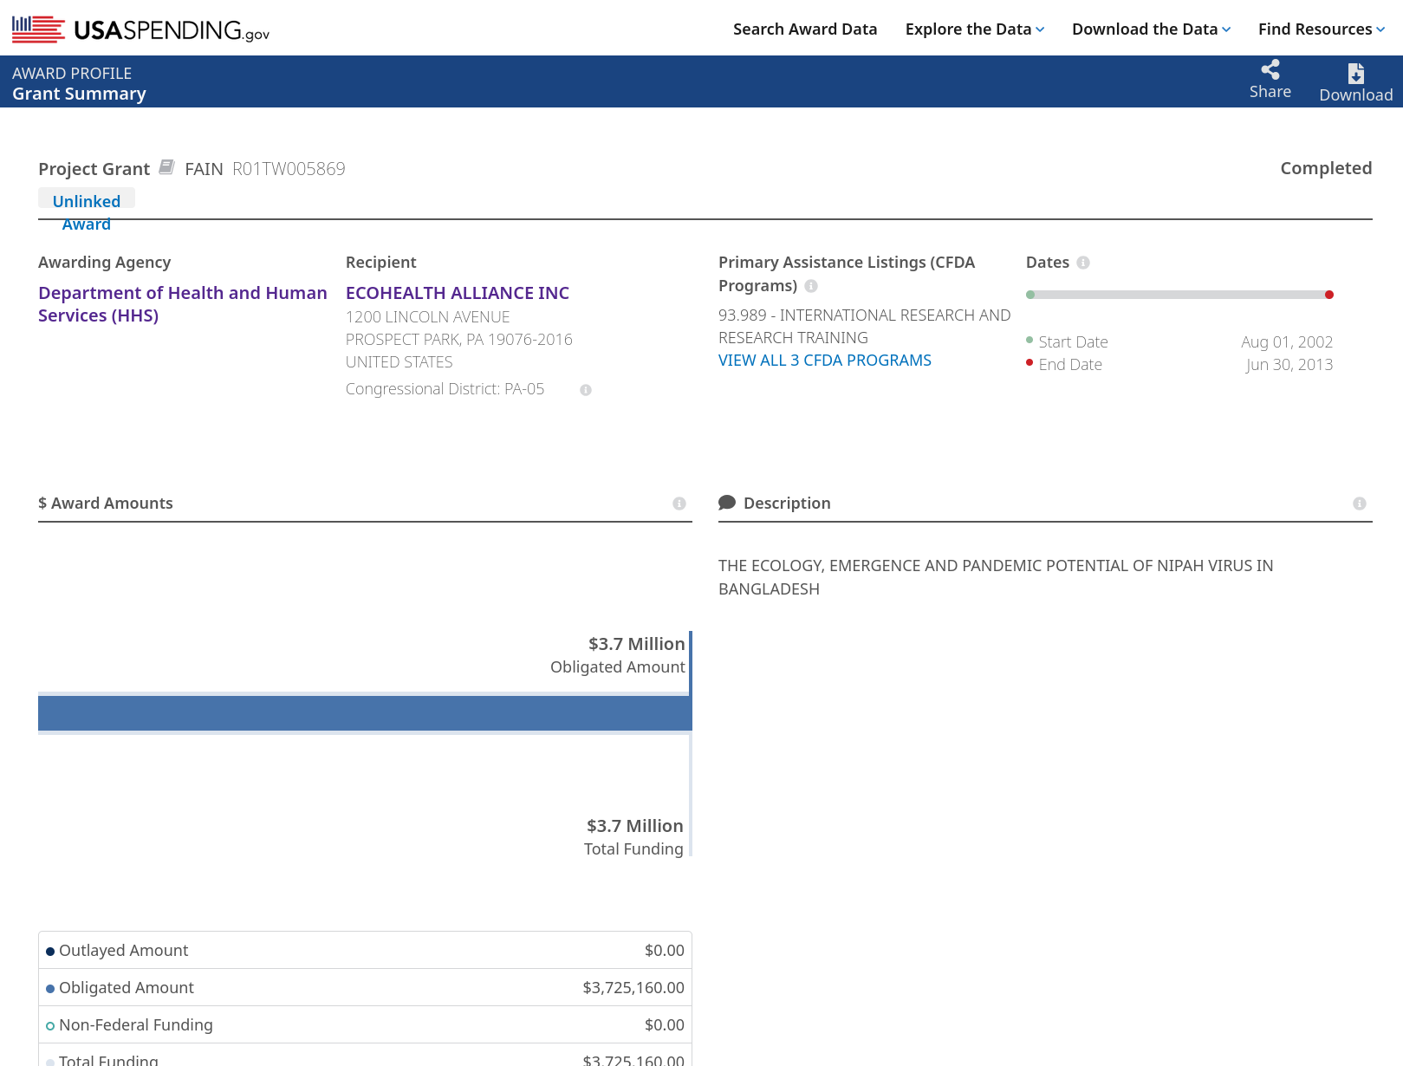This screenshot has height=1066, width=1403.
Task: Click the $3.7 Million Total Funding label
Action: pos(633,837)
